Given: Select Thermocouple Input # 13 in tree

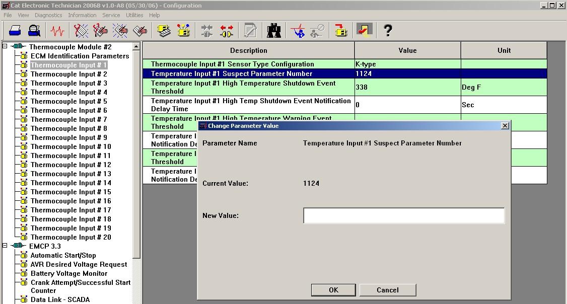Looking at the screenshot, I should pos(71,174).
